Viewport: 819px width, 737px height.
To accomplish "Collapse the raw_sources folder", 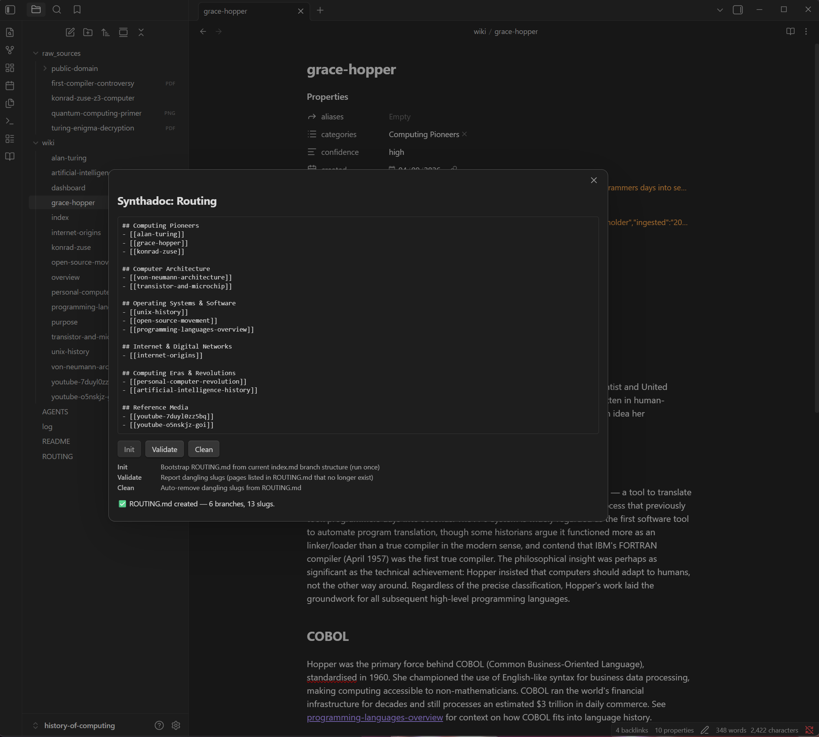I will point(36,53).
